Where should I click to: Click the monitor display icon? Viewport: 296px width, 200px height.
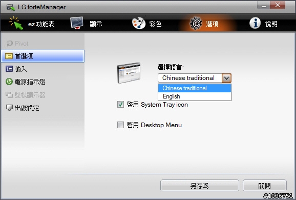click(77, 23)
